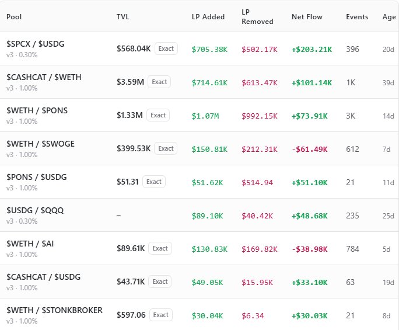The width and height of the screenshot is (399, 330).
Task: Open the $WETH / $SWOGE pool
Action: pos(199,148)
